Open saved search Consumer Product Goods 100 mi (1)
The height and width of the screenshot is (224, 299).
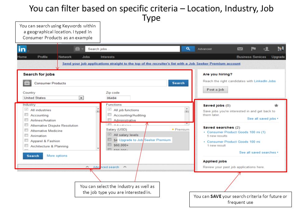click(x=236, y=132)
